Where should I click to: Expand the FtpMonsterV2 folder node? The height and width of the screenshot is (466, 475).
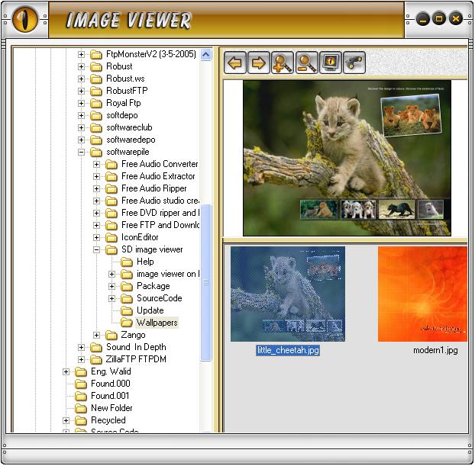pyautogui.click(x=81, y=54)
